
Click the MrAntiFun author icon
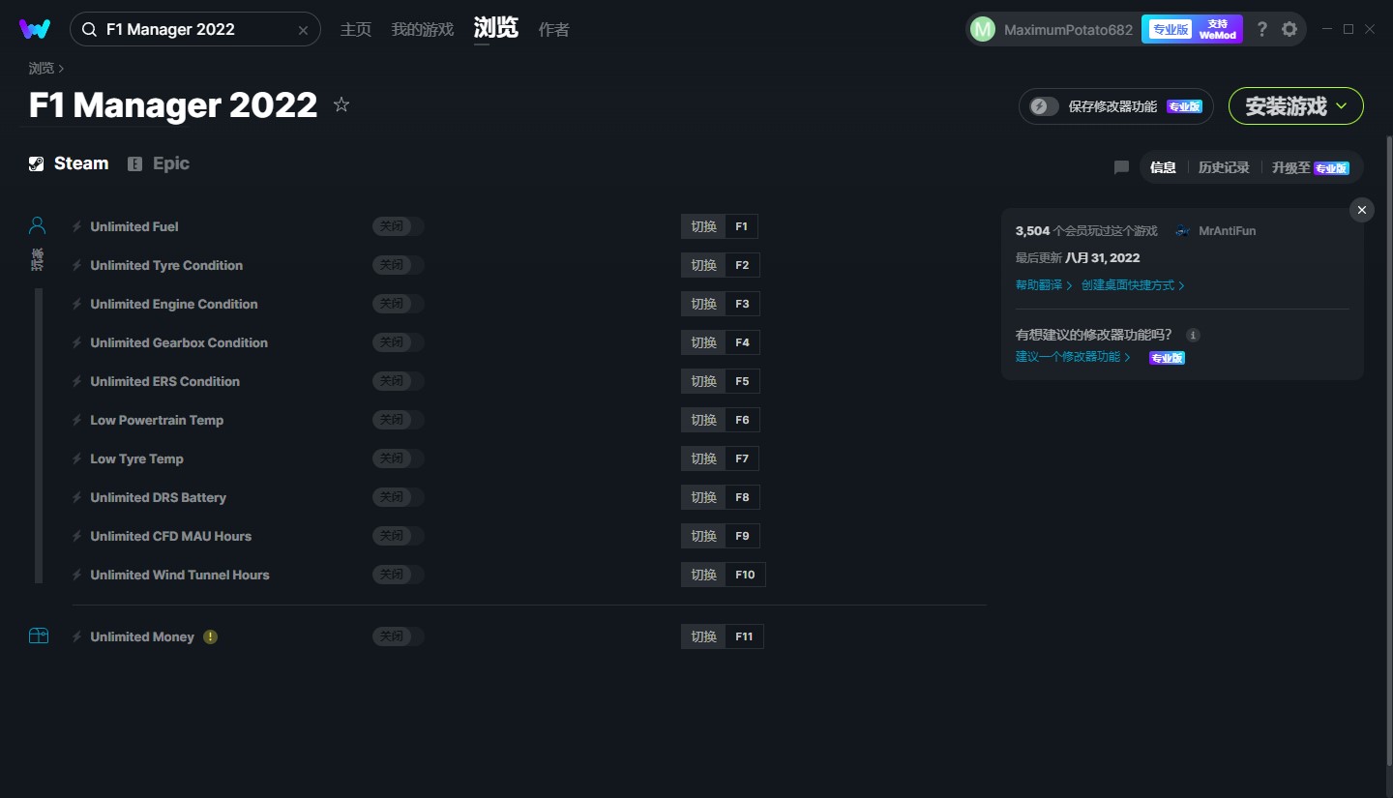tap(1183, 231)
